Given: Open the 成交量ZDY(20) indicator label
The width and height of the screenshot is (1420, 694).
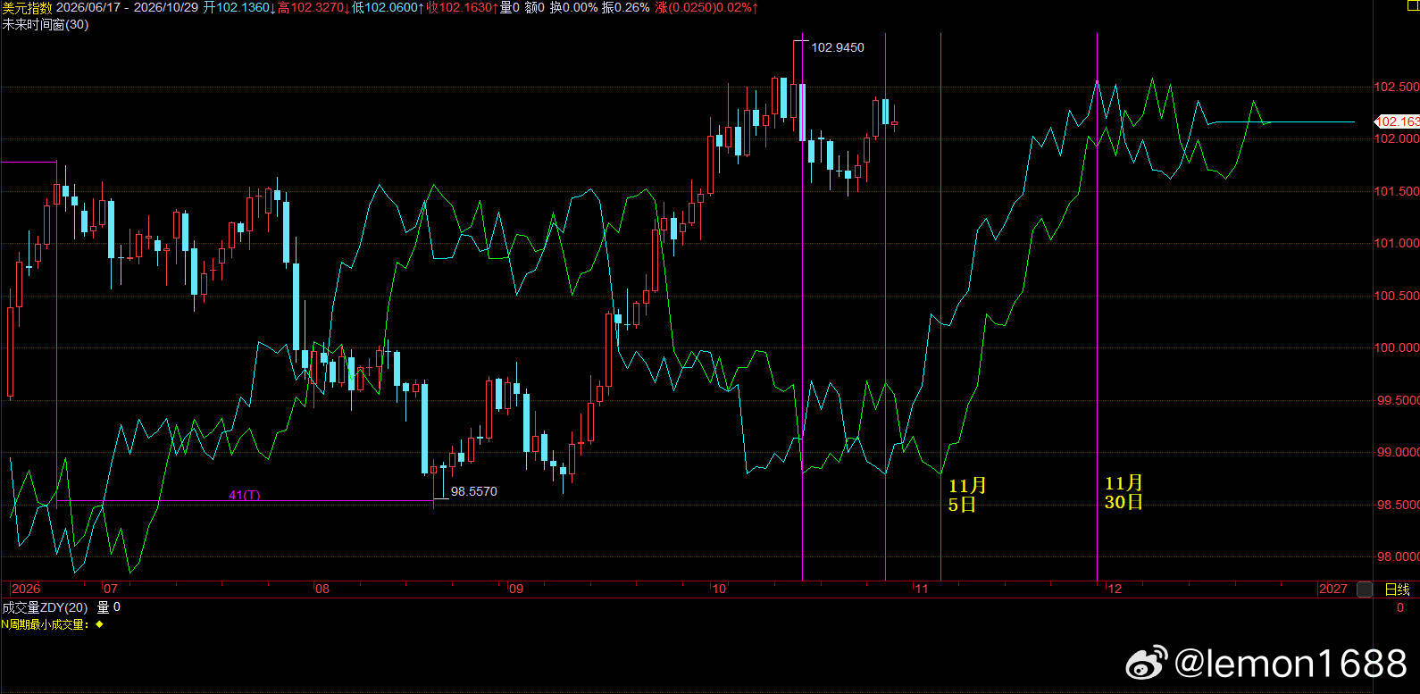Looking at the screenshot, I should coord(45,607).
